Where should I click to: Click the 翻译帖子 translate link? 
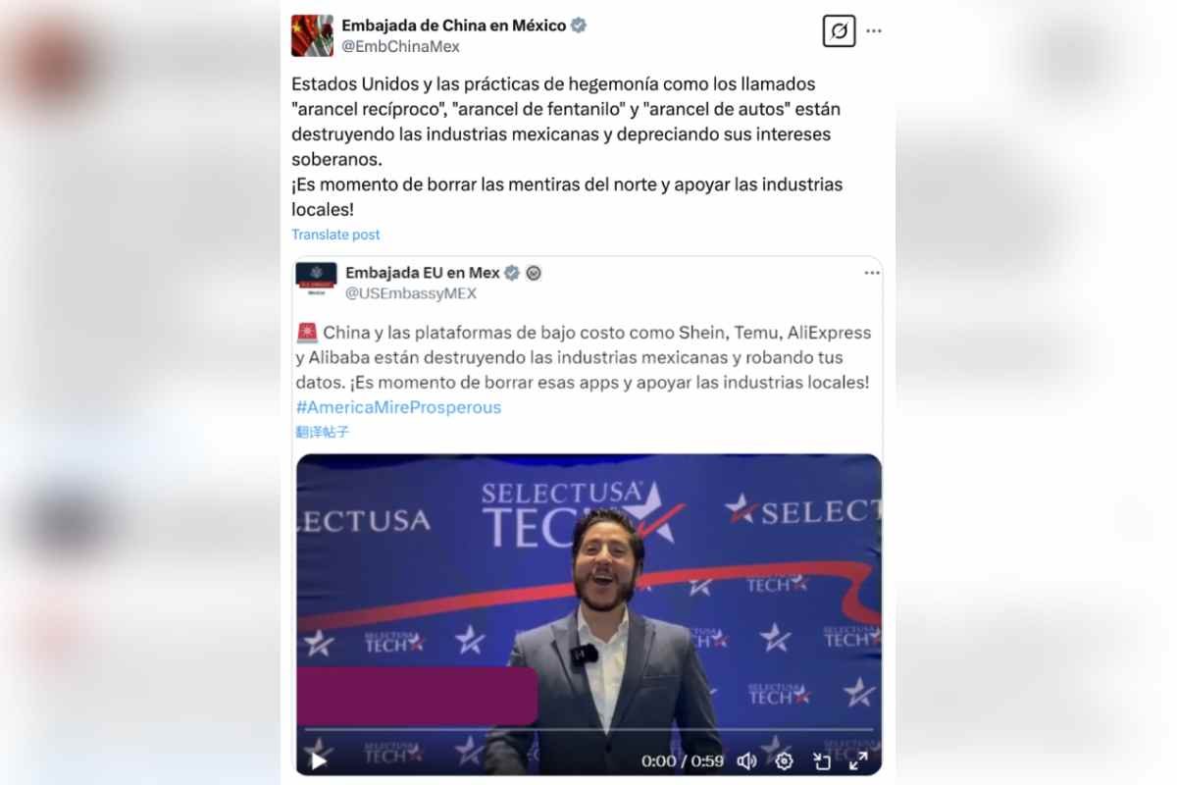tap(323, 432)
